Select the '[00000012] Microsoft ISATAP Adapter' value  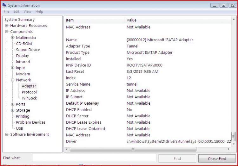pyautogui.click(x=160, y=40)
